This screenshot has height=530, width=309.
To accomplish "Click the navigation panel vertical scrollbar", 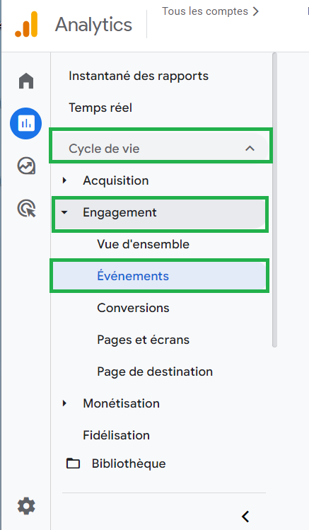I will pyautogui.click(x=274, y=200).
